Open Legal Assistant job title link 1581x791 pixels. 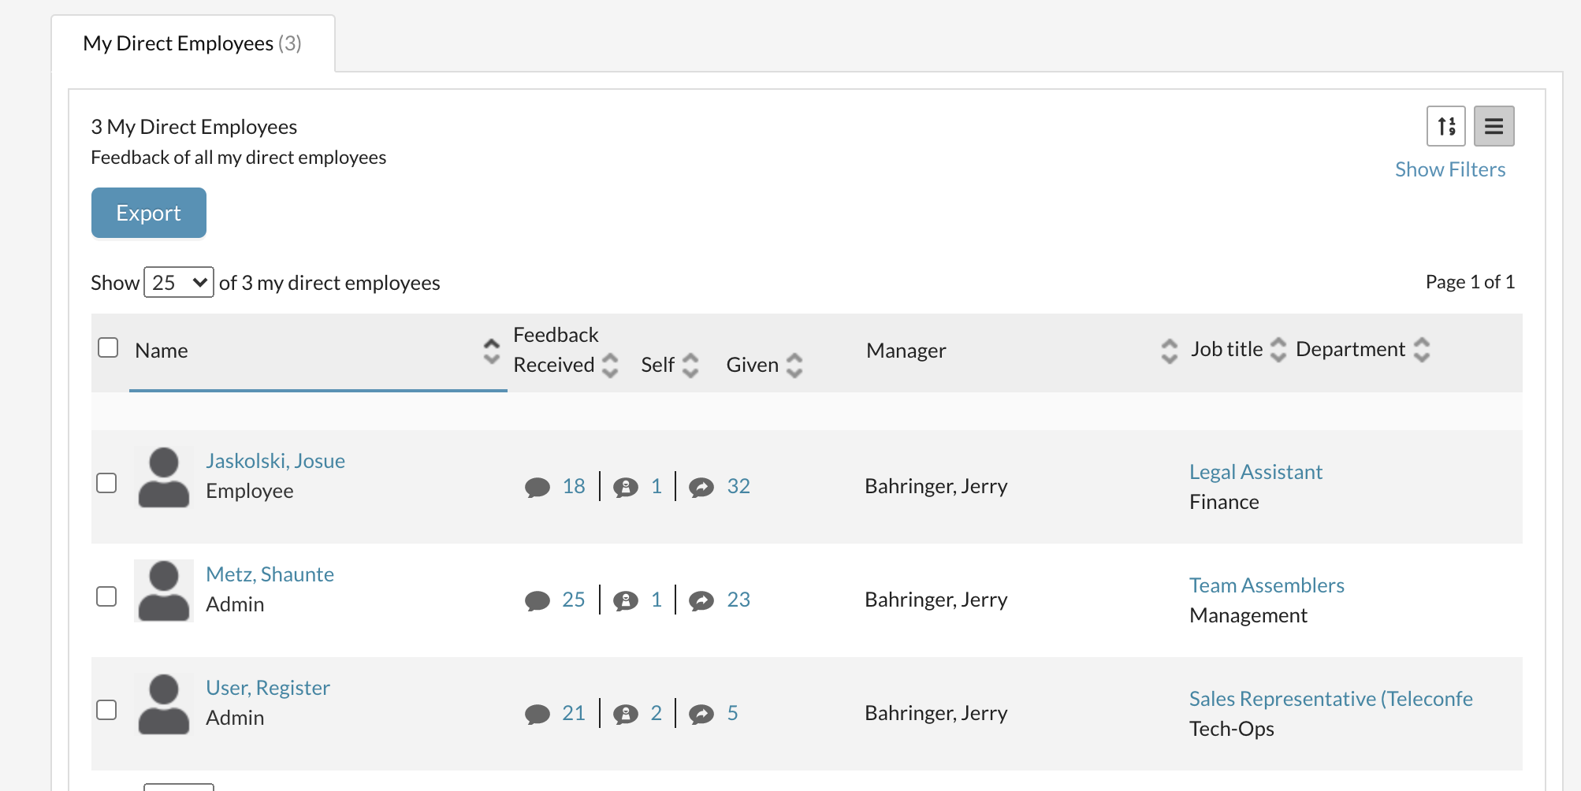coord(1256,472)
